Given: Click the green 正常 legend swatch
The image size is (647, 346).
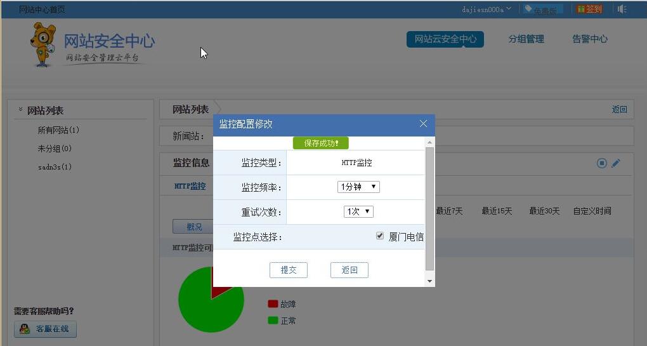Looking at the screenshot, I should pyautogui.click(x=273, y=321).
